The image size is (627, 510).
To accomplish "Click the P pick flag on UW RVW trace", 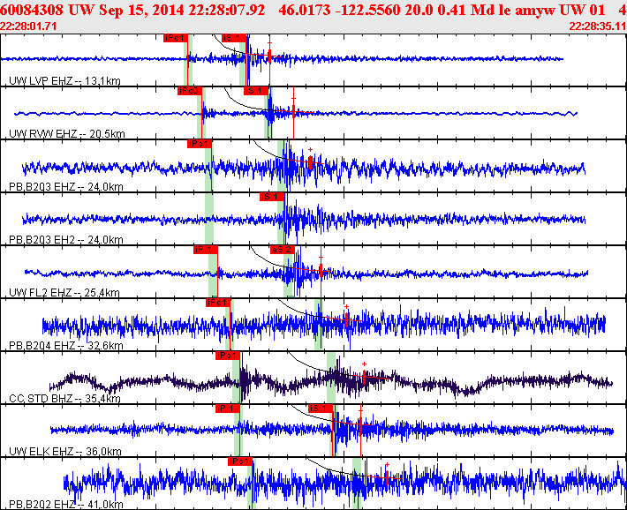I will coord(188,91).
